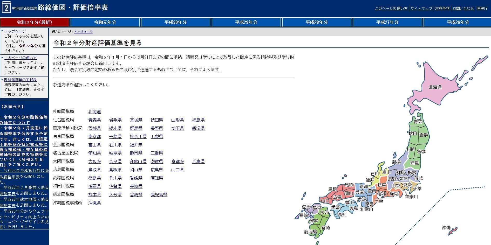This screenshot has width=491, height=245.
Task: Select the 東京都 link
Action: (x=94, y=137)
